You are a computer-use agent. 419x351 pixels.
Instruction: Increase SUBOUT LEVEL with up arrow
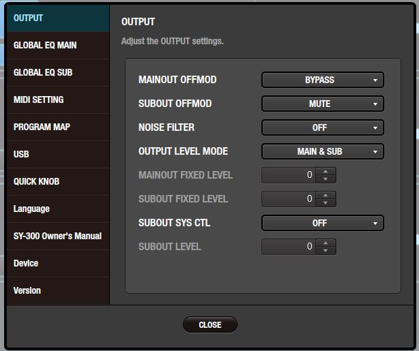(x=326, y=243)
